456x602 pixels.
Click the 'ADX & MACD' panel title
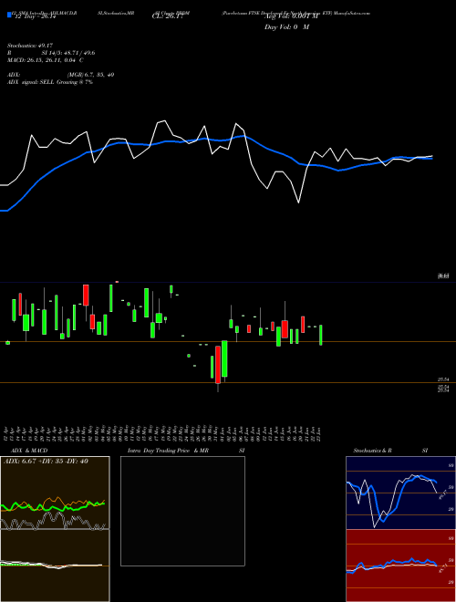(x=29, y=451)
